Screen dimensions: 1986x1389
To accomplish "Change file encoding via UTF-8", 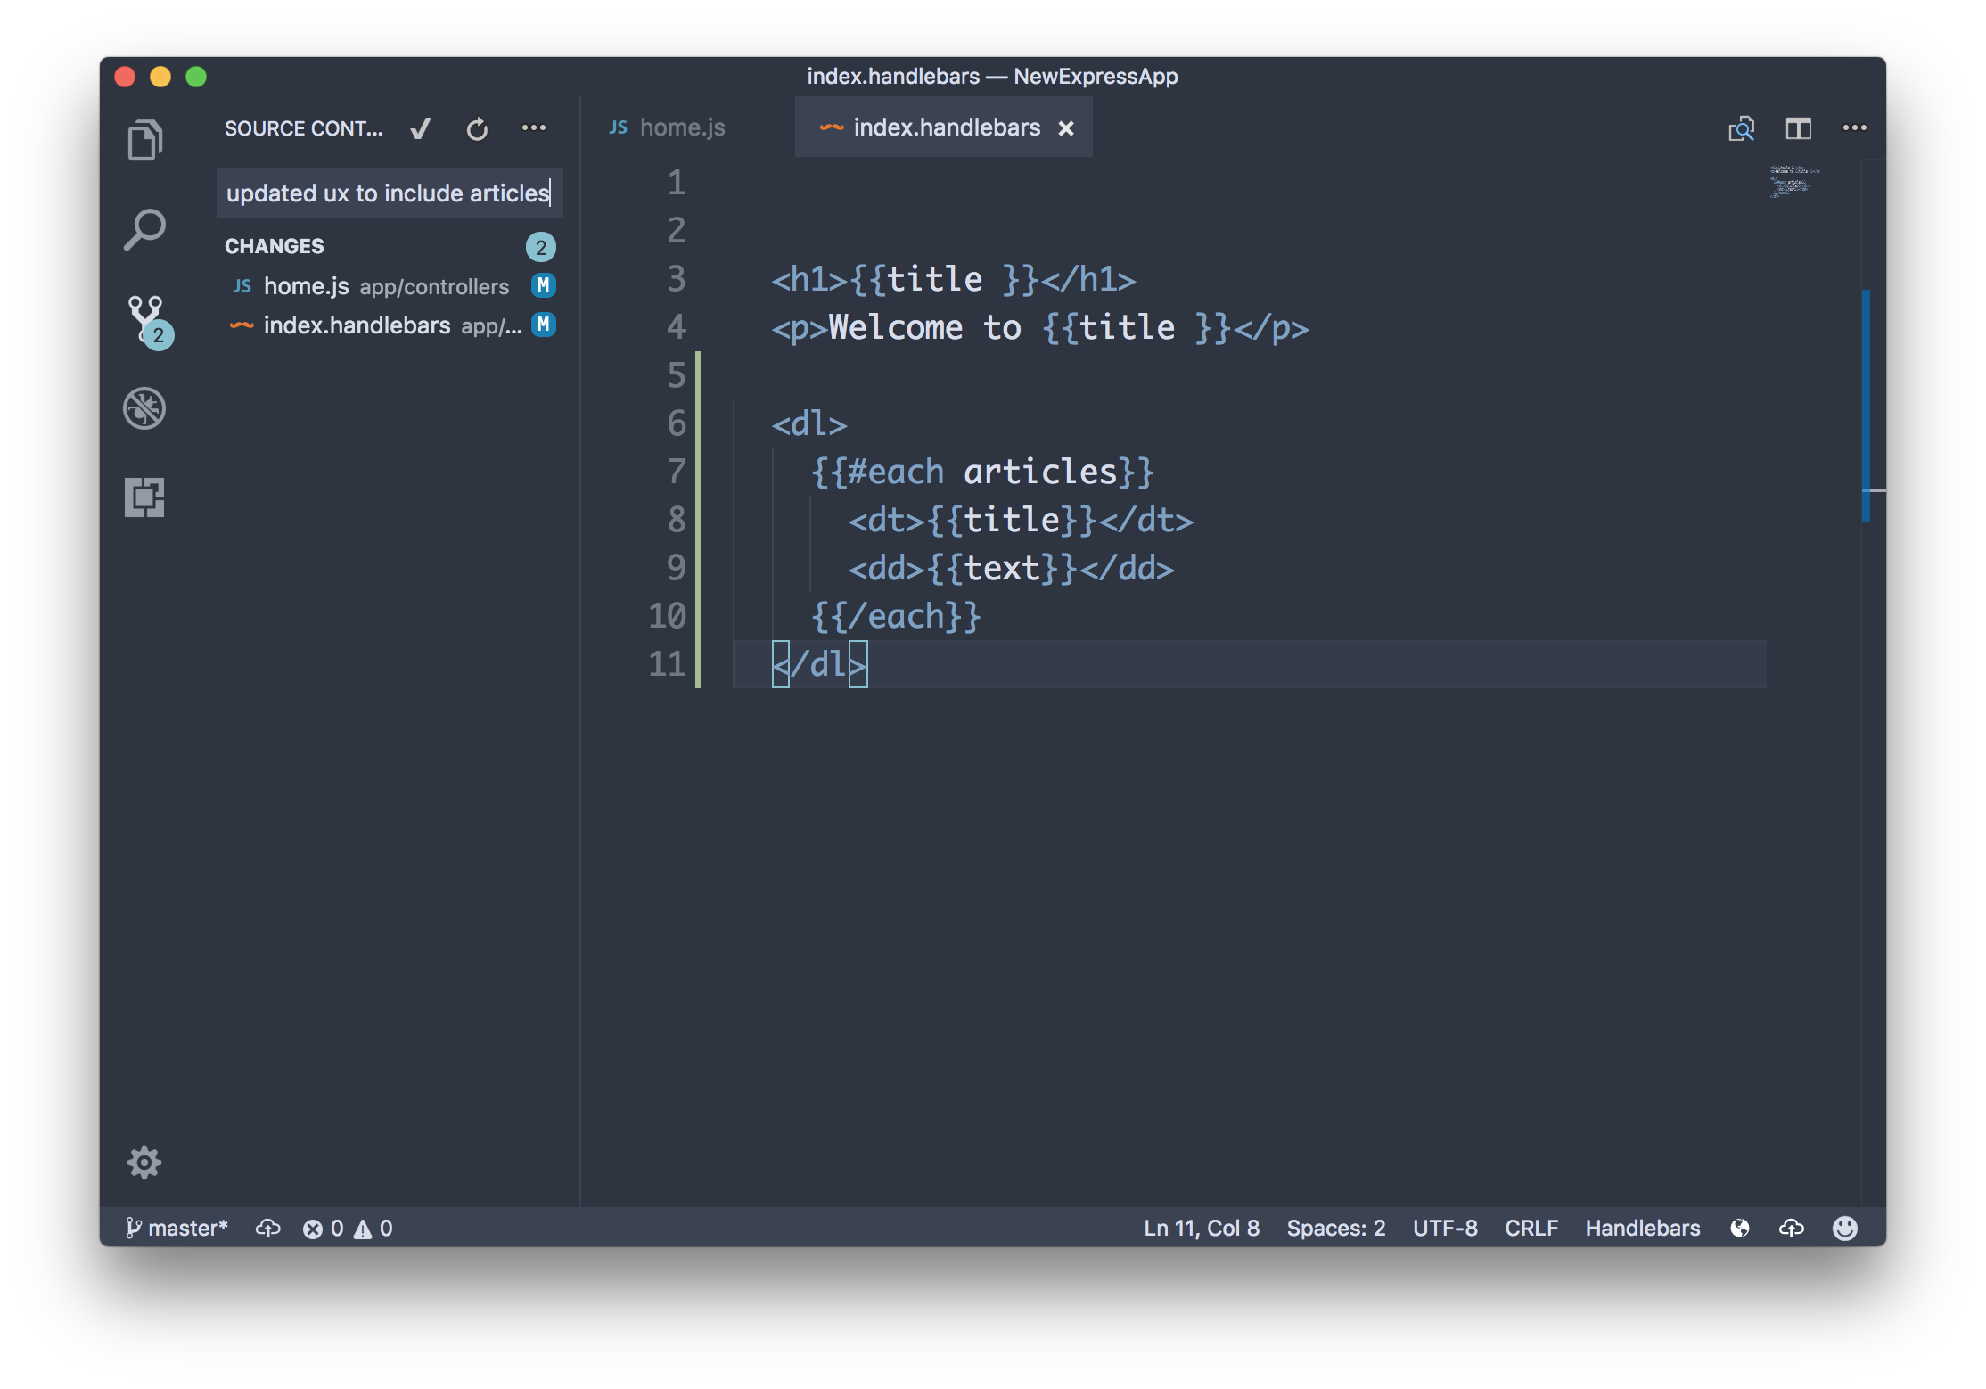I will [x=1445, y=1228].
